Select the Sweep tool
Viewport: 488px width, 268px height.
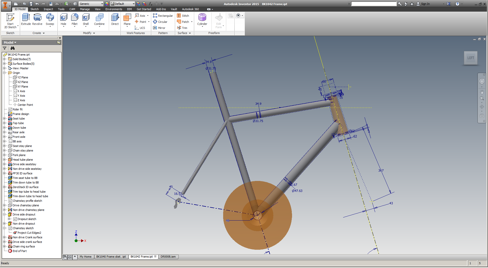point(50,20)
